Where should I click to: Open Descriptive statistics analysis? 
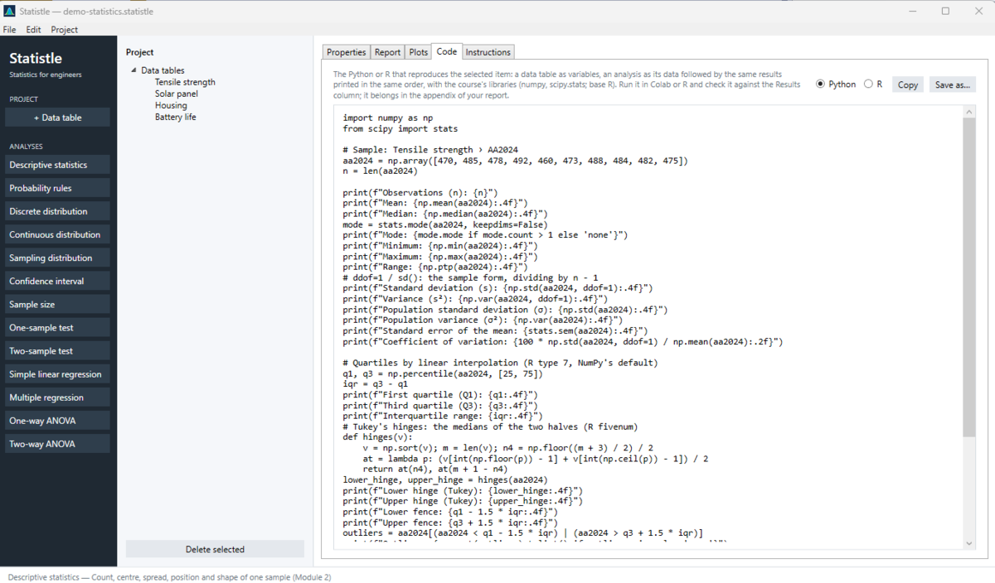click(57, 165)
